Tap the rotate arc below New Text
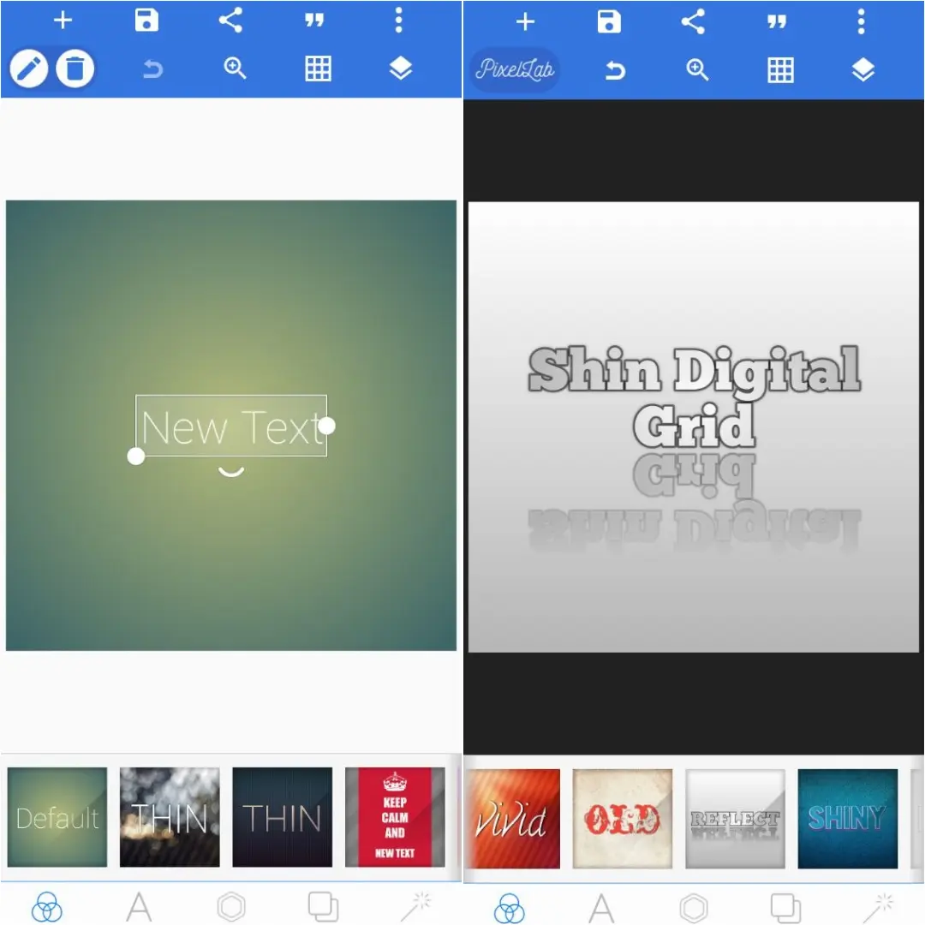The image size is (925, 925). [x=231, y=471]
